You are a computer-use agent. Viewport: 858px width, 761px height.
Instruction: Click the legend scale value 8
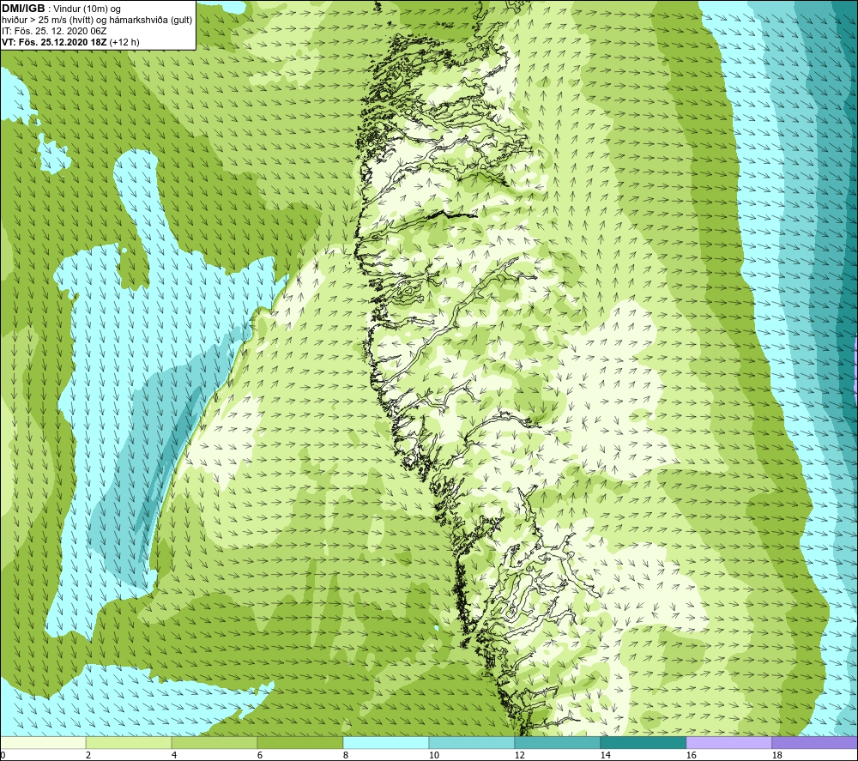346,756
